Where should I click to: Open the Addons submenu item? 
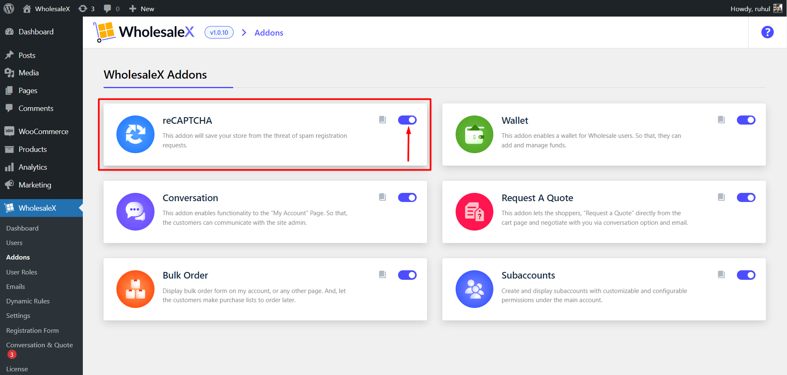click(x=18, y=257)
